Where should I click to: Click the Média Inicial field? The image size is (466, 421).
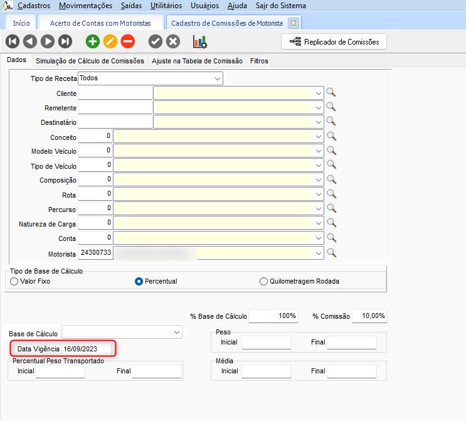point(267,371)
